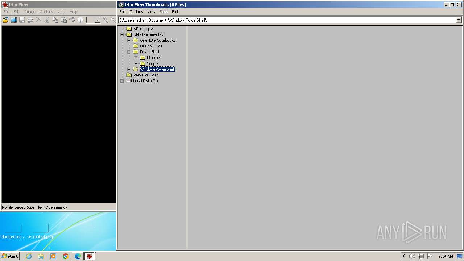Open the File menu in IrfanView window
This screenshot has height=261, width=464.
[x=6, y=12]
